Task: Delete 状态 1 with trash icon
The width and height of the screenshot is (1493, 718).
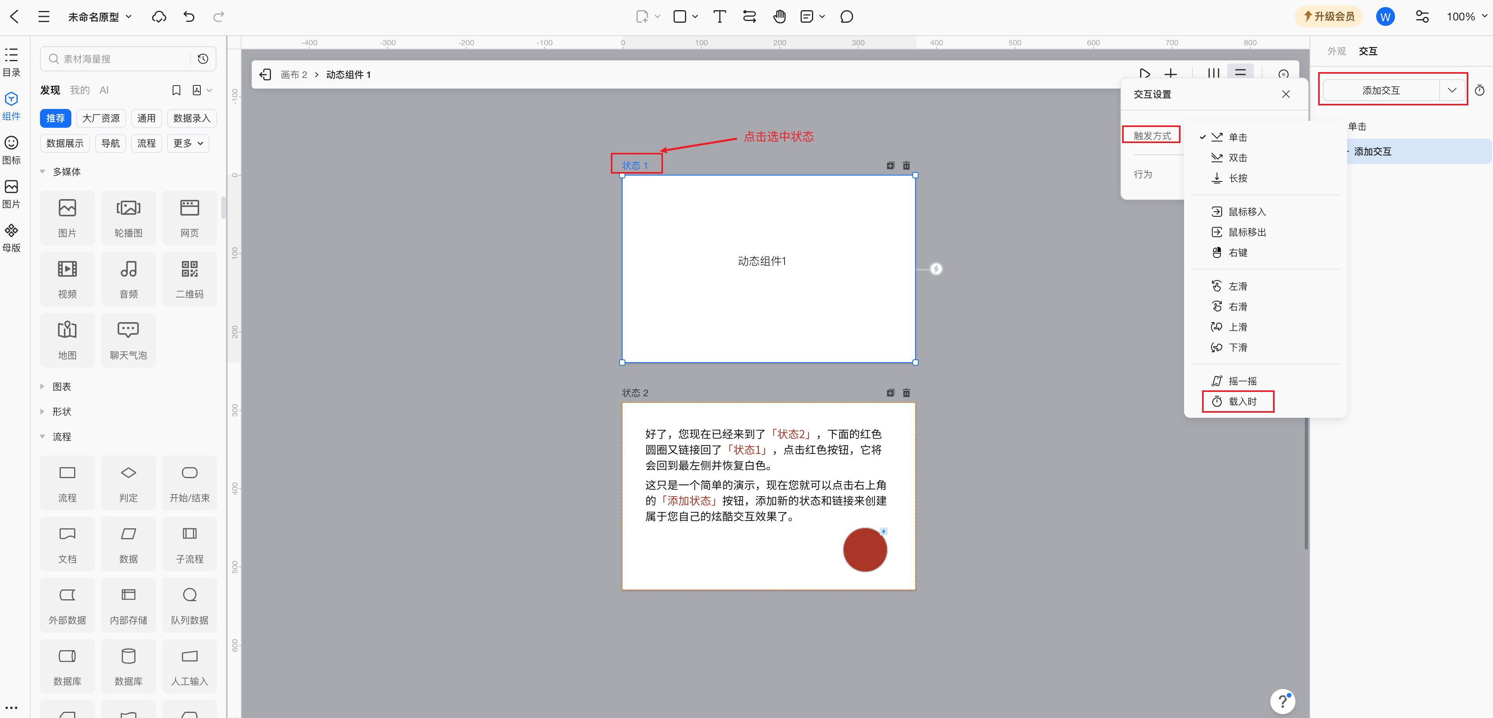Action: pos(906,166)
